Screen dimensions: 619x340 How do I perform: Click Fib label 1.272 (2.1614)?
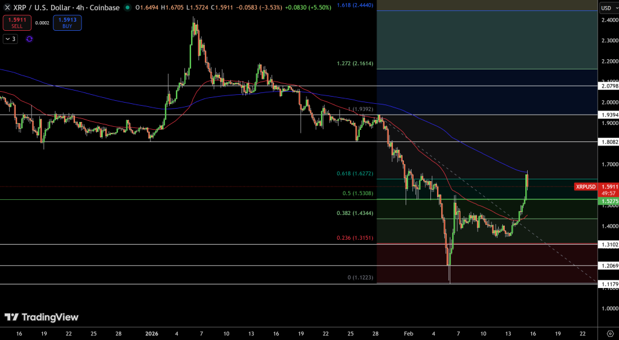click(x=355, y=63)
